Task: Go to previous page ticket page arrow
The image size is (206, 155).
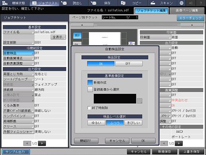Action: [164, 143]
